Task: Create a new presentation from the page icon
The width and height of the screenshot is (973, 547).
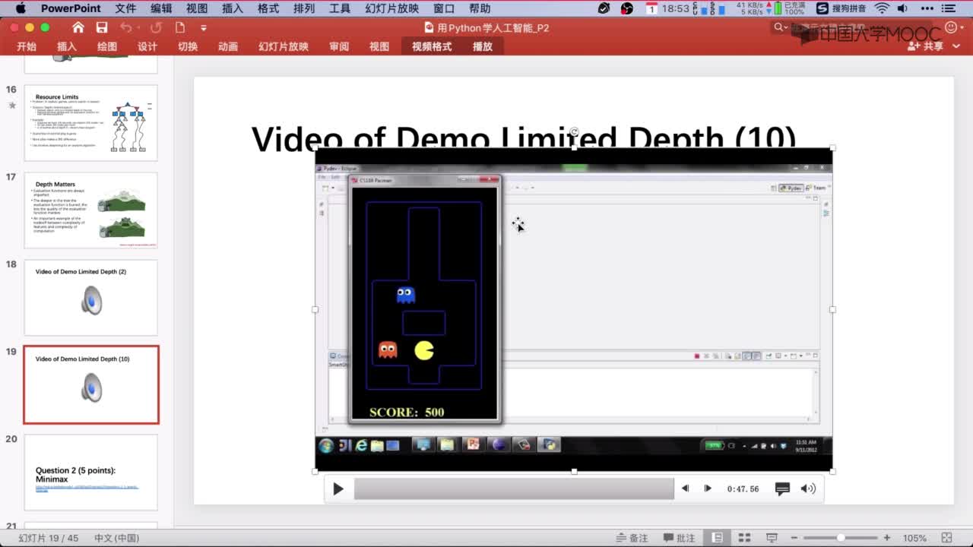Action: [180, 27]
